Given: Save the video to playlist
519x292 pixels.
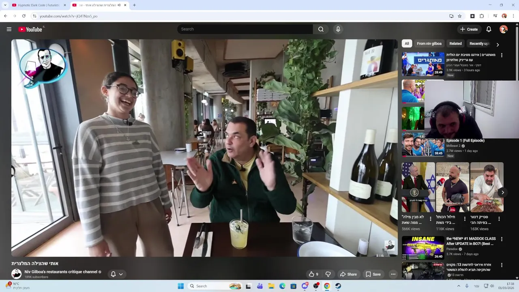Looking at the screenshot, I should (x=373, y=274).
